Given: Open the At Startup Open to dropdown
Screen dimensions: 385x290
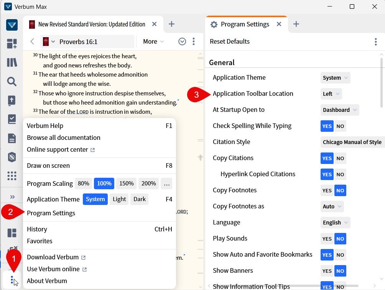Looking at the screenshot, I should click(340, 110).
